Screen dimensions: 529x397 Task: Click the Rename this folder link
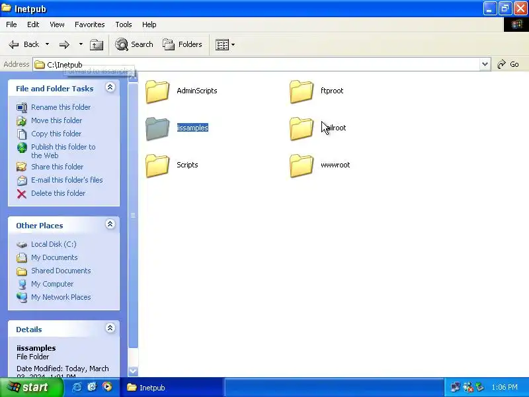[61, 107]
